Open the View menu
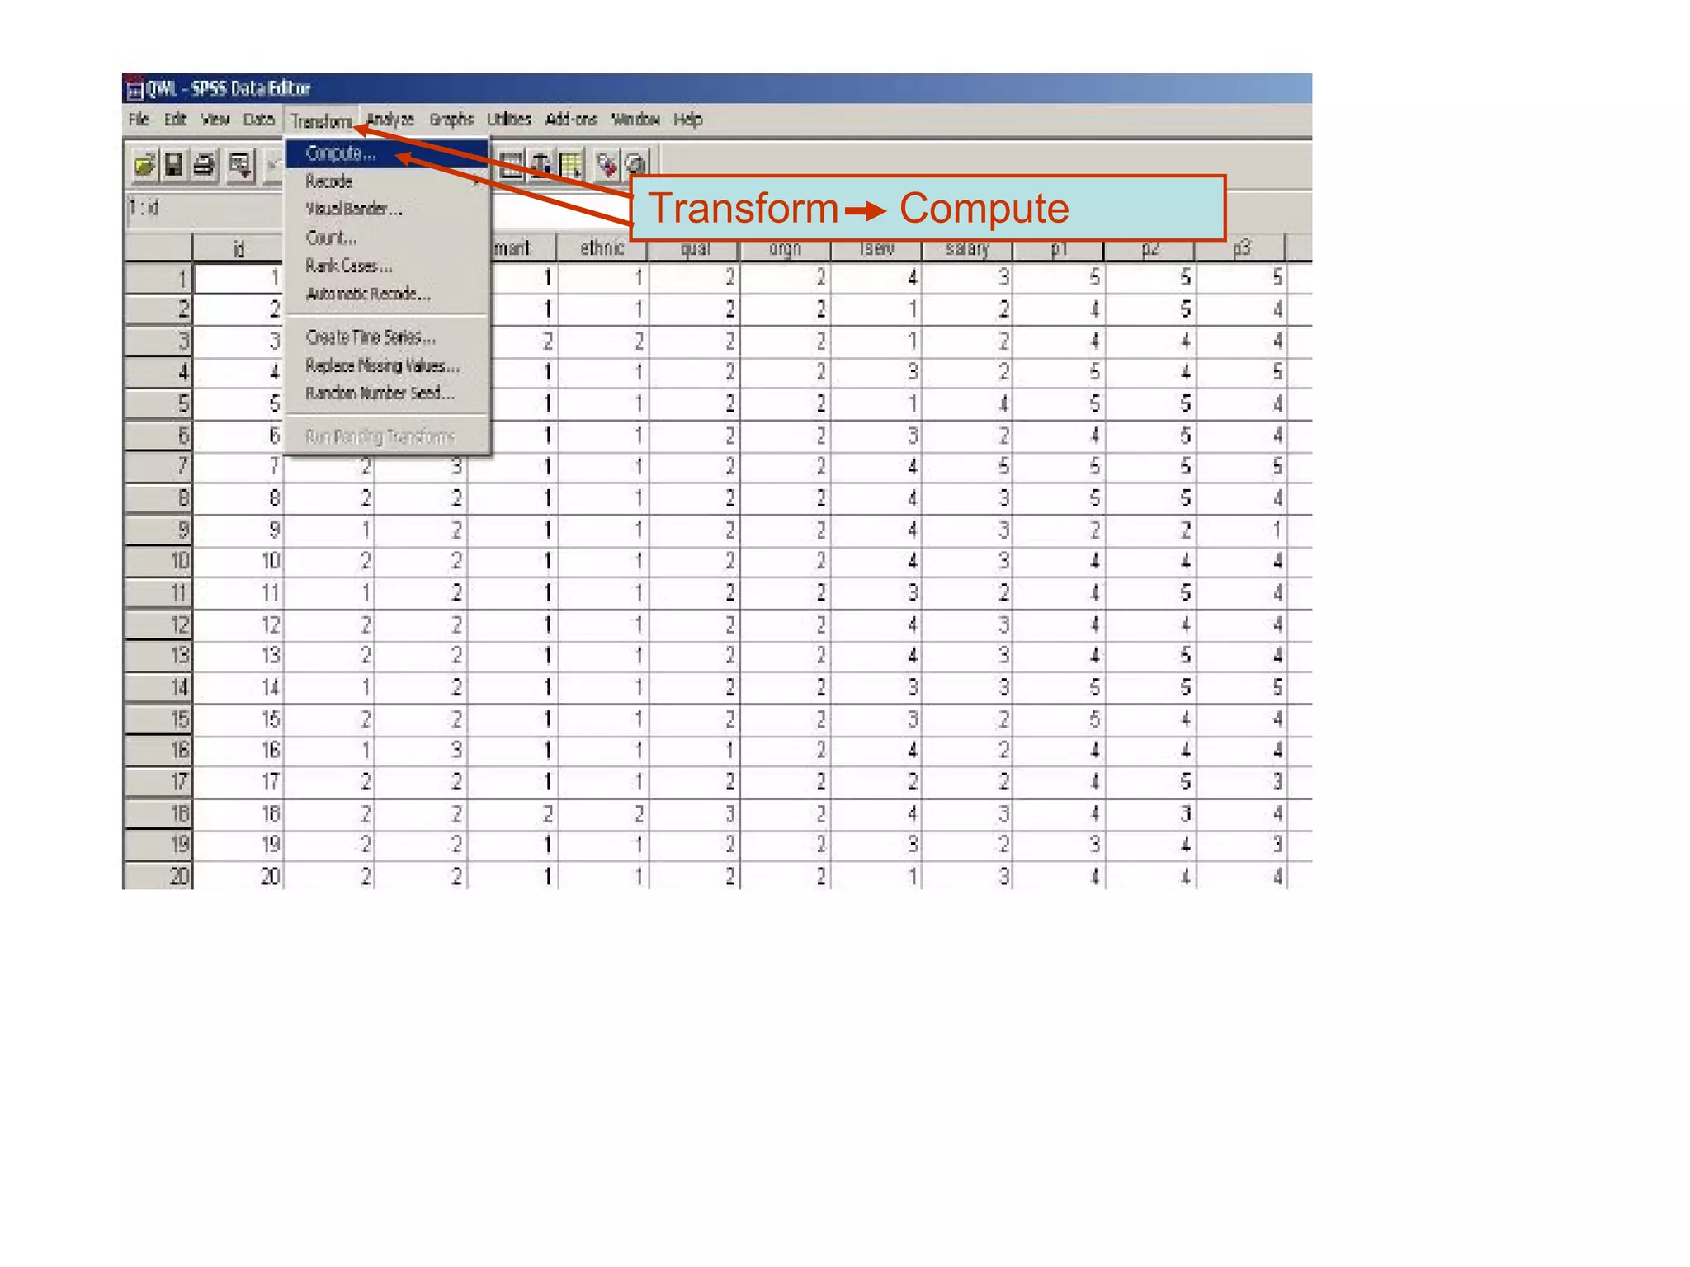1690x1267 pixels. coord(215,120)
